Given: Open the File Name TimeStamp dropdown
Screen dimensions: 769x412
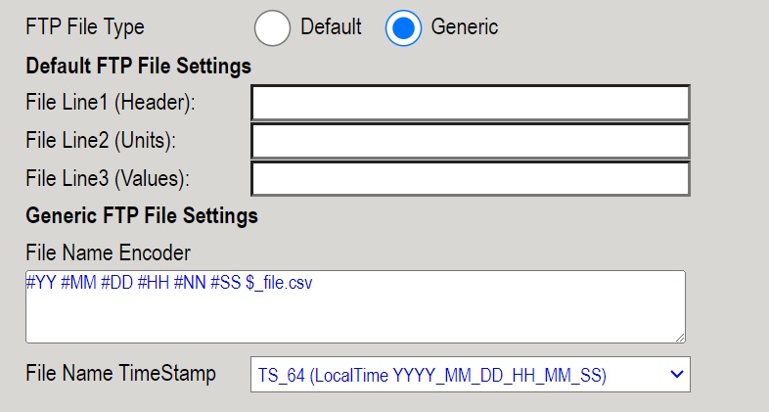Looking at the screenshot, I should point(471,375).
